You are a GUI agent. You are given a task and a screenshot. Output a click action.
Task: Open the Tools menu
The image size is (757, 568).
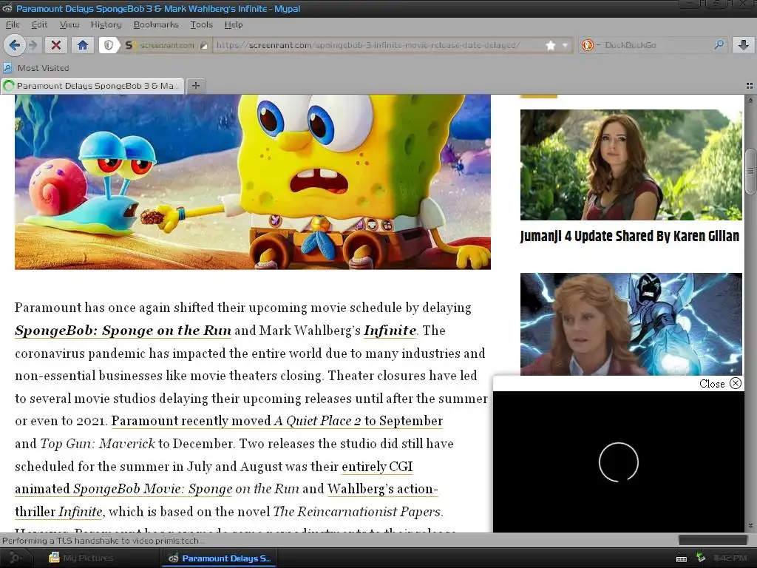point(201,24)
